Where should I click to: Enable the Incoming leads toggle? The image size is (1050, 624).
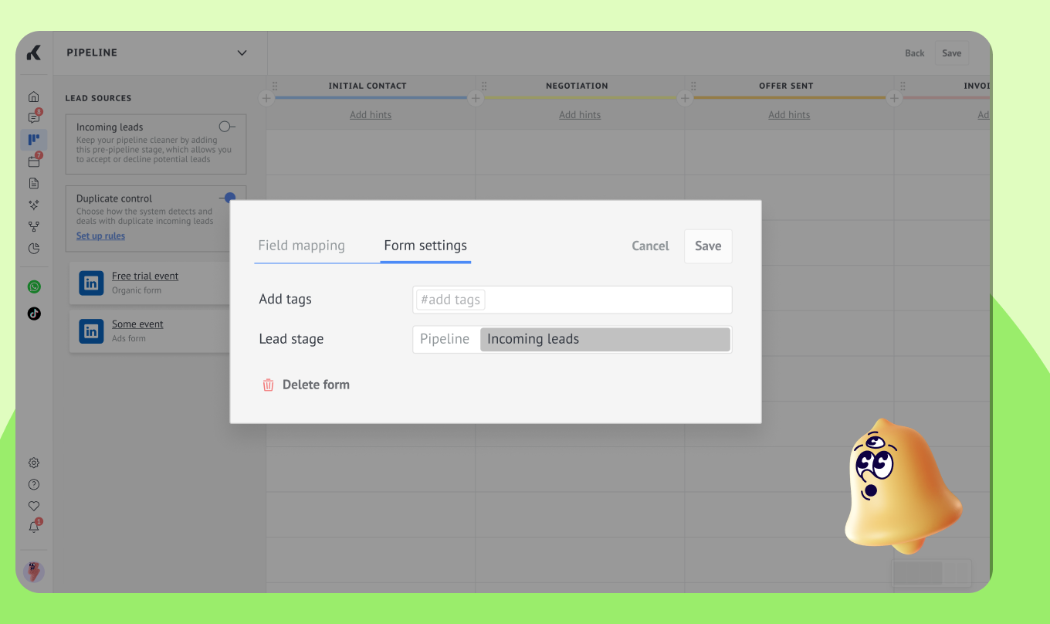click(x=226, y=127)
